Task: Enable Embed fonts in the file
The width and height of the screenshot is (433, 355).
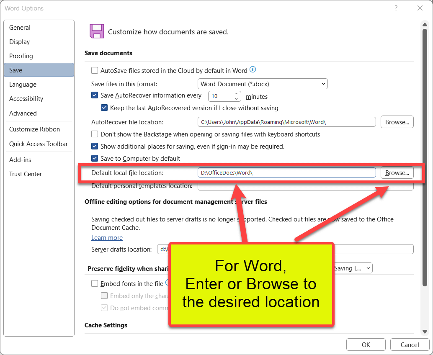Action: [95, 283]
